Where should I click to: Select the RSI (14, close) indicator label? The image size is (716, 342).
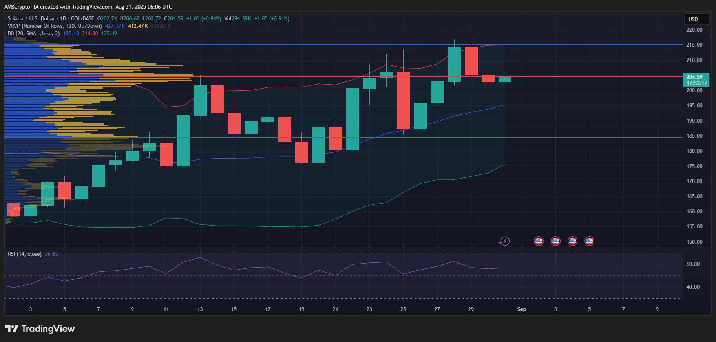tap(24, 254)
